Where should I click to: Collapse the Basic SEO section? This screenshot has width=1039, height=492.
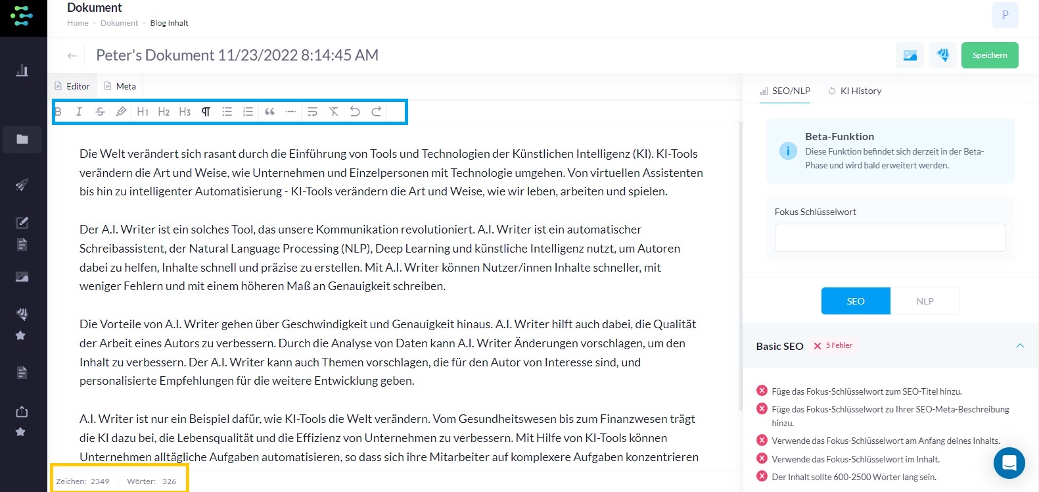1020,346
